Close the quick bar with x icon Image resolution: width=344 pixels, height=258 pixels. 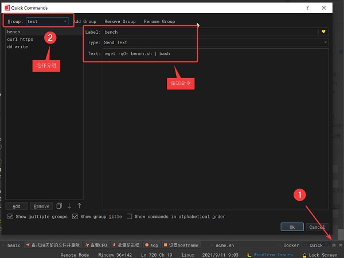(340, 245)
